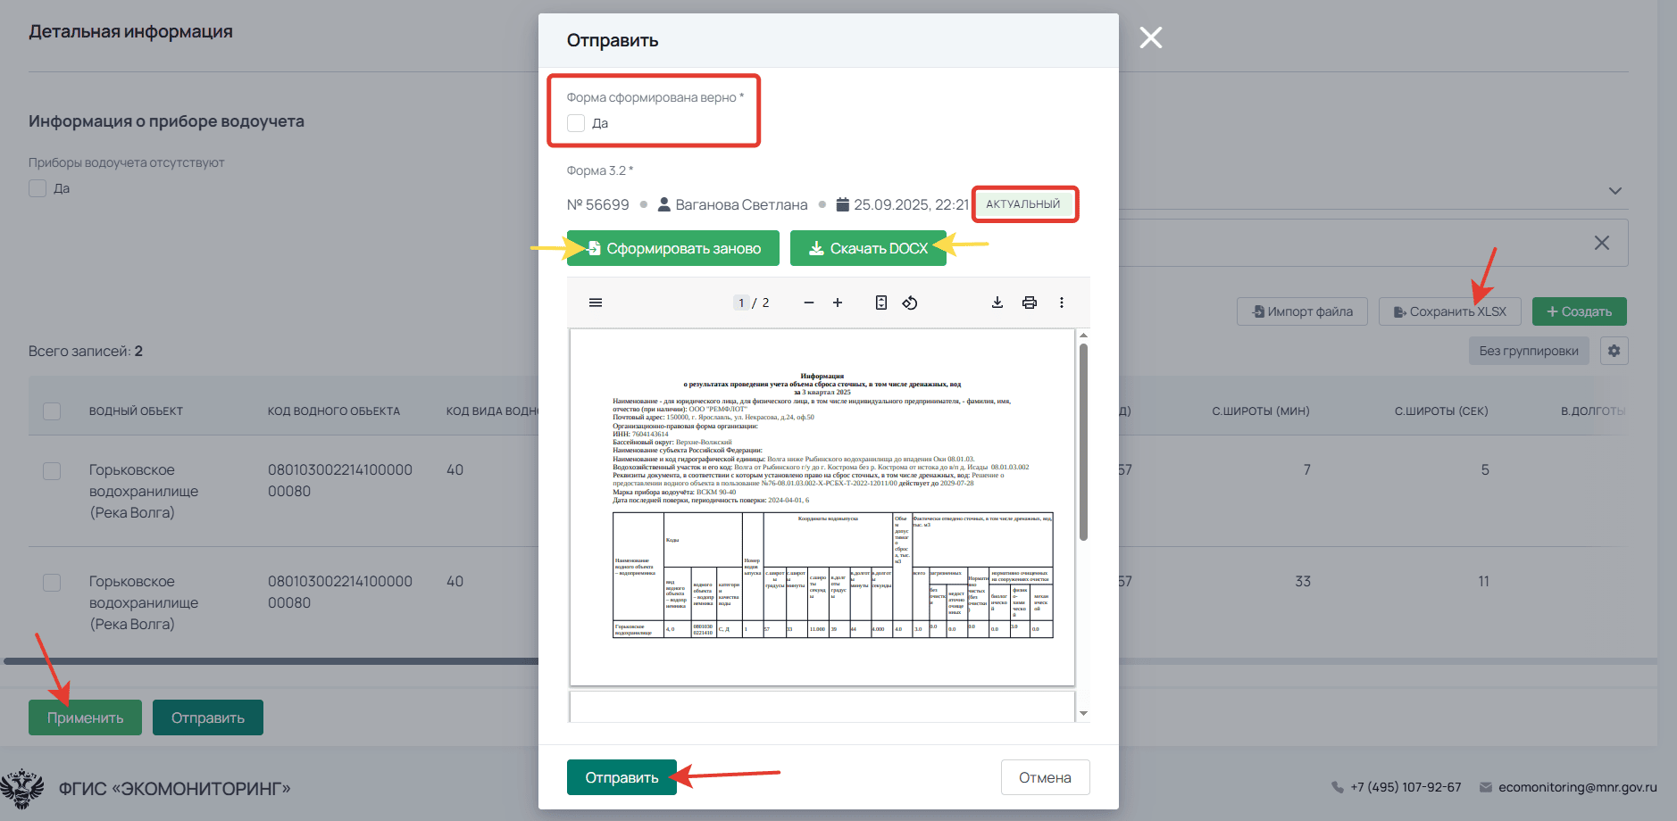Open the PDF viewer sidebar menu icon

596,303
